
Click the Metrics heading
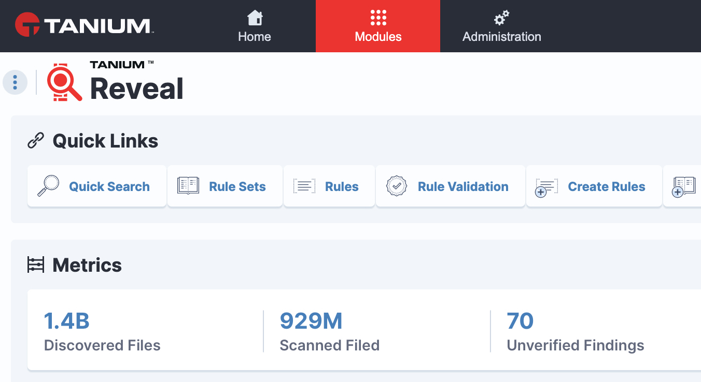pyautogui.click(x=87, y=265)
